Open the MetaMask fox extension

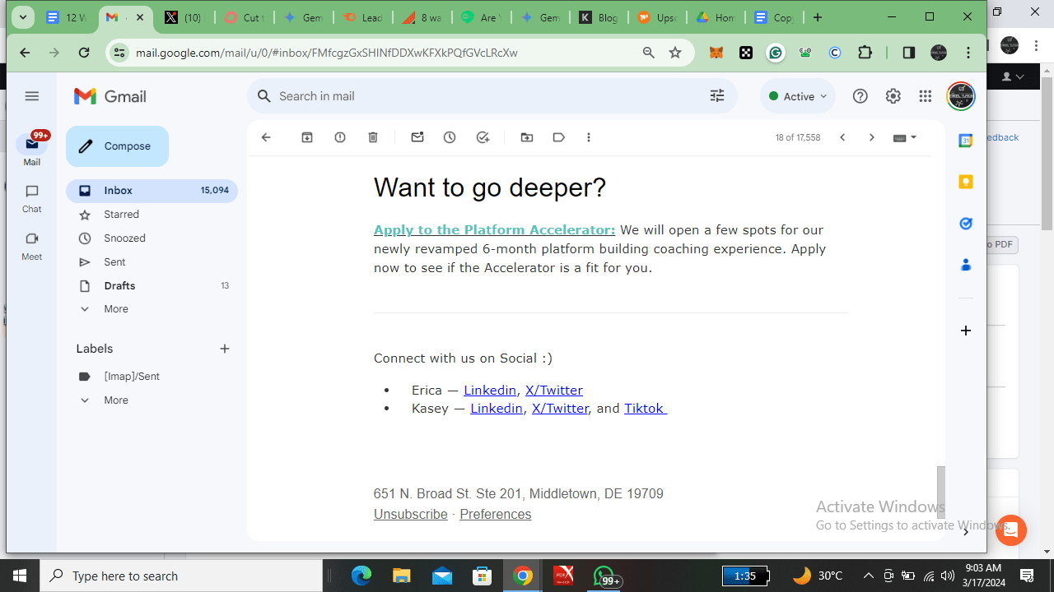(716, 53)
